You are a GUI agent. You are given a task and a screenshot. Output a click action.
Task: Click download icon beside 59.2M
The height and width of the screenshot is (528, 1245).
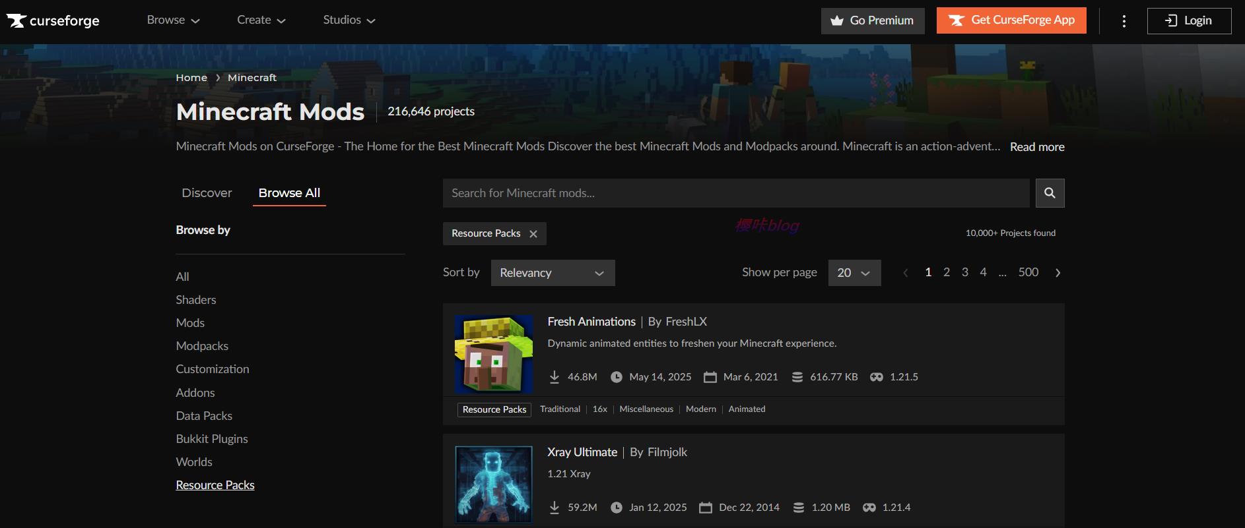(555, 508)
